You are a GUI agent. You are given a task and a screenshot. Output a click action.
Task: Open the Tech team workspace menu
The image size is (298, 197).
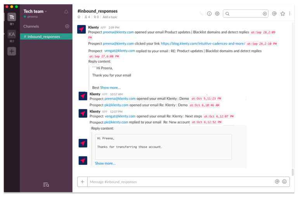point(35,11)
